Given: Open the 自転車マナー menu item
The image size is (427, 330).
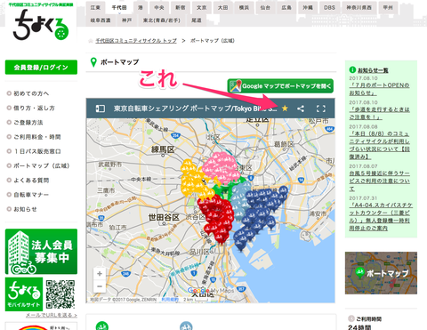Looking at the screenshot, I should pos(31,195).
